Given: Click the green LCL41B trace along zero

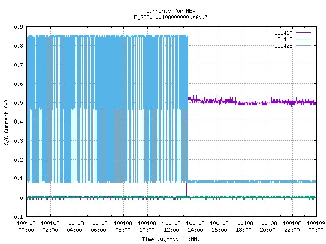Looking at the screenshot, I should pos(172,197).
